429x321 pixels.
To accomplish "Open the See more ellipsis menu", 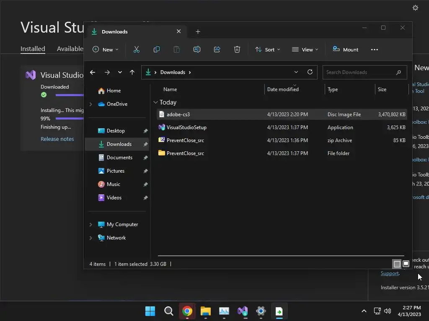I will click(374, 49).
